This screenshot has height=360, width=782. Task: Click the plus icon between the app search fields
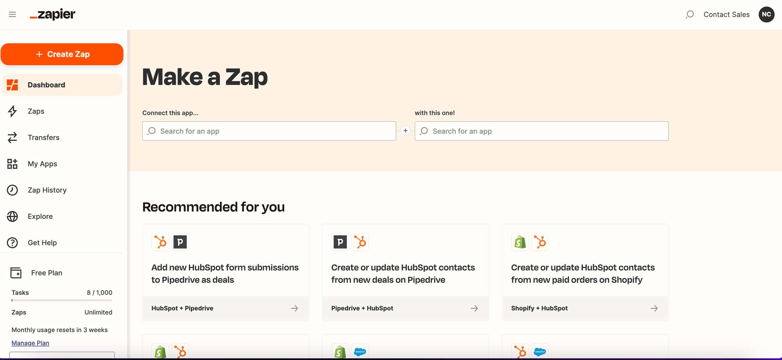click(x=405, y=131)
